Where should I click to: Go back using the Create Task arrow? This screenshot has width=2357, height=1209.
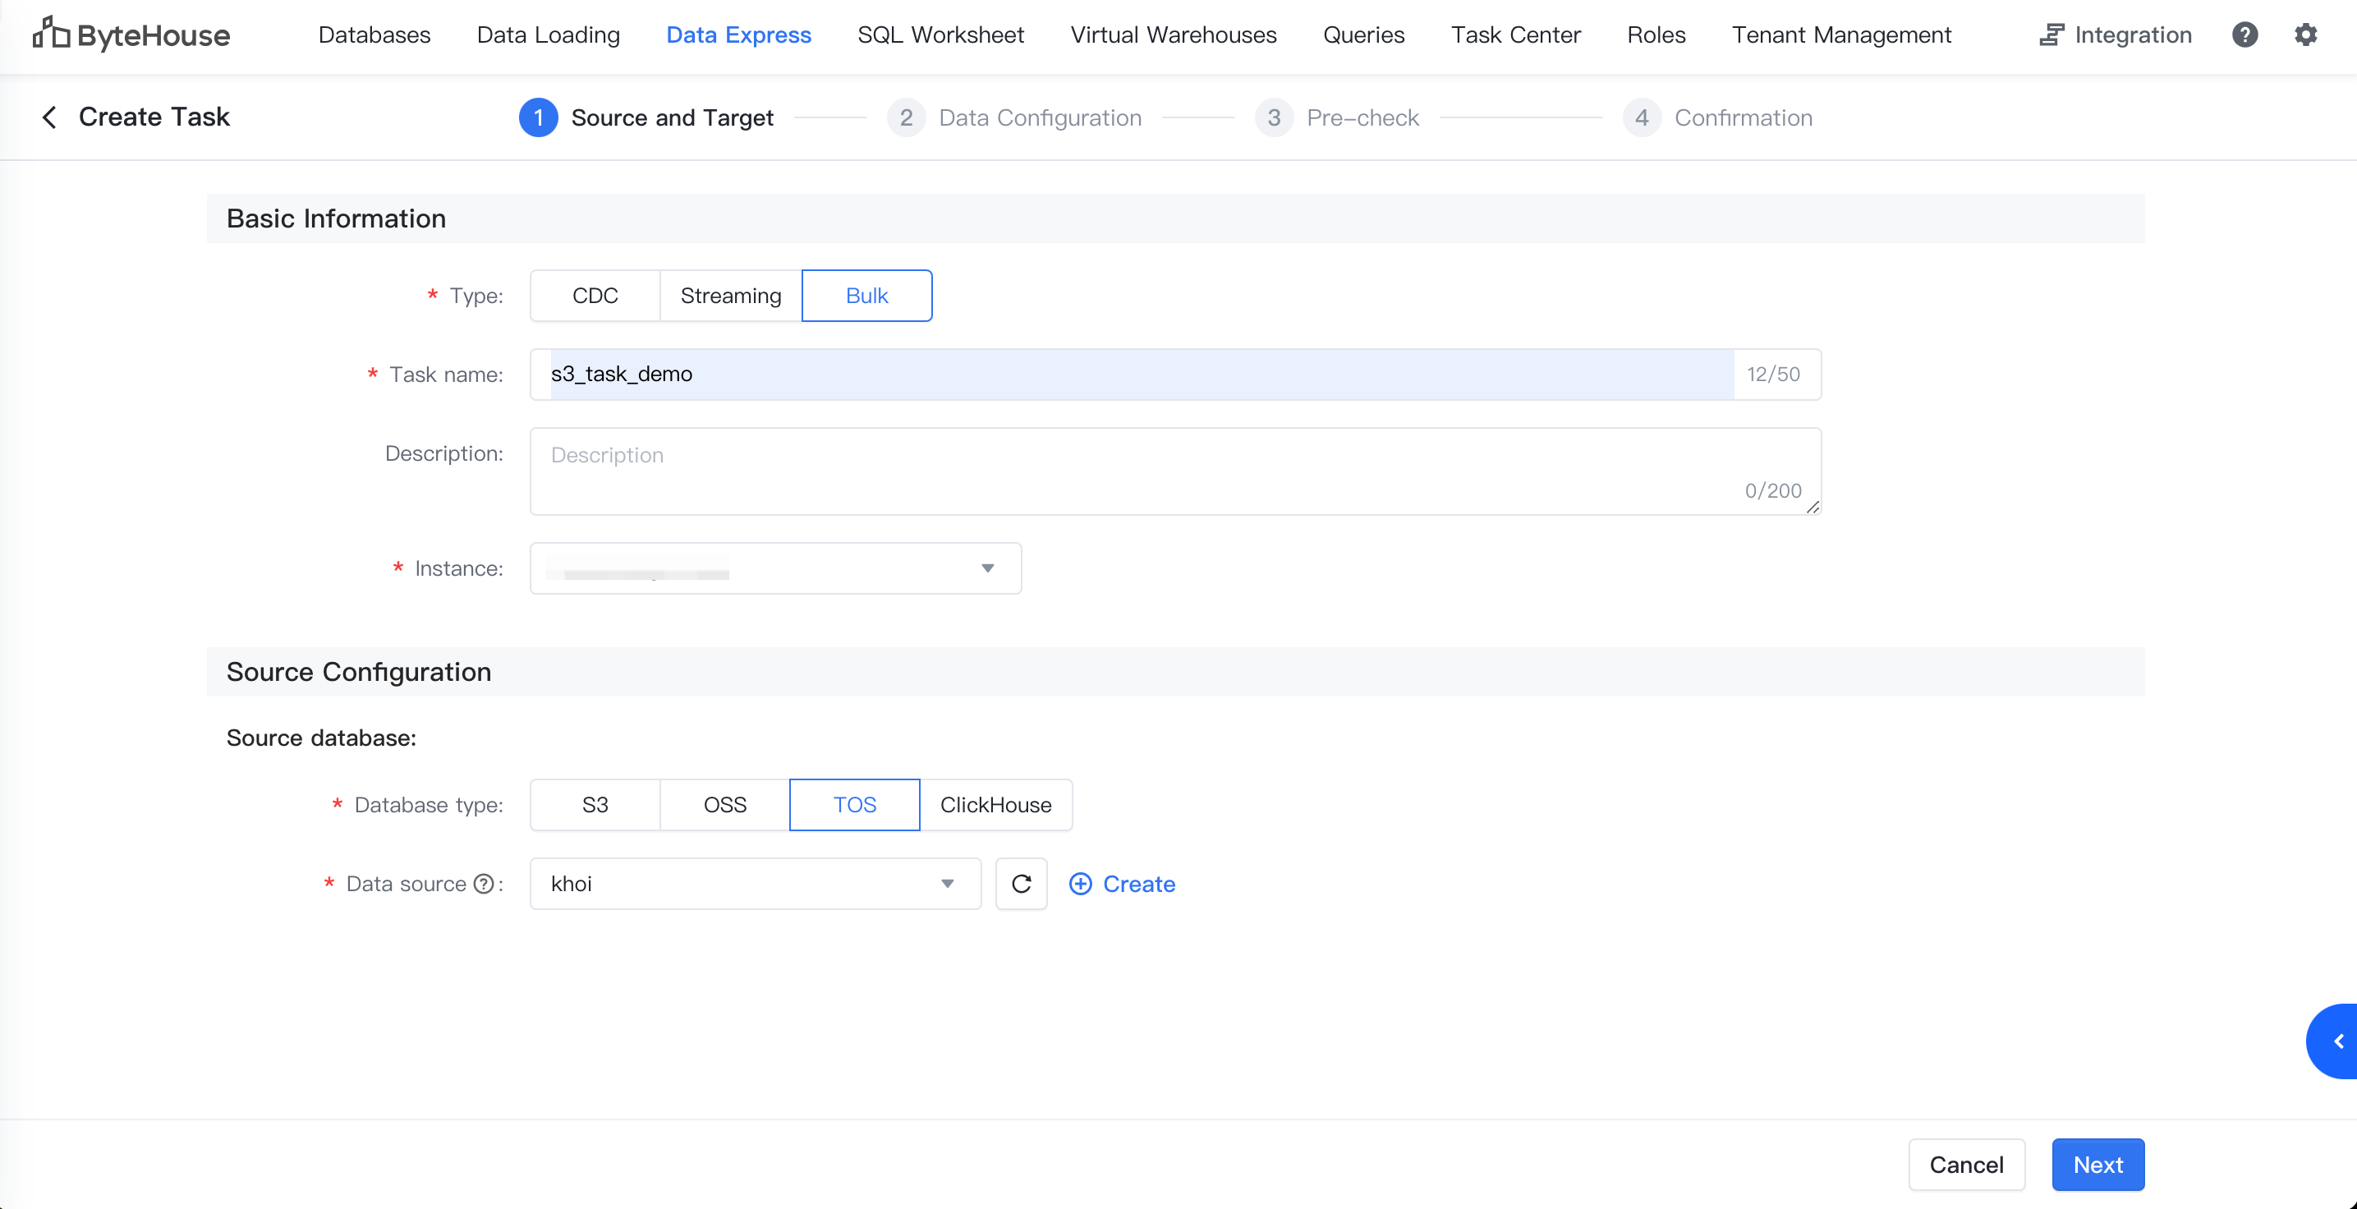point(49,117)
